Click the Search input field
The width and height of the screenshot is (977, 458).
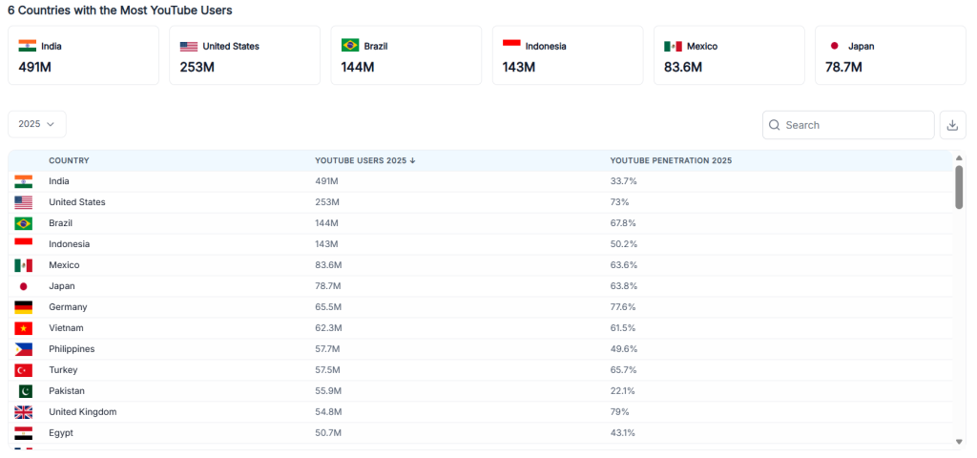848,125
